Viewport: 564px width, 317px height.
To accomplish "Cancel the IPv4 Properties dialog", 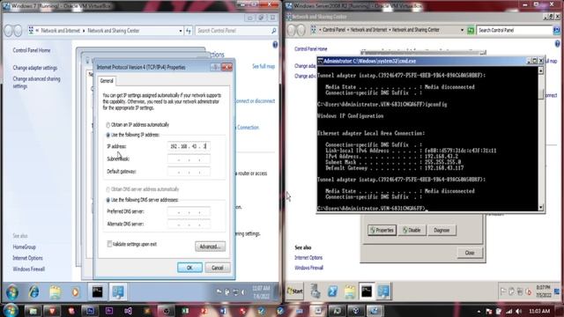I will tap(218, 268).
